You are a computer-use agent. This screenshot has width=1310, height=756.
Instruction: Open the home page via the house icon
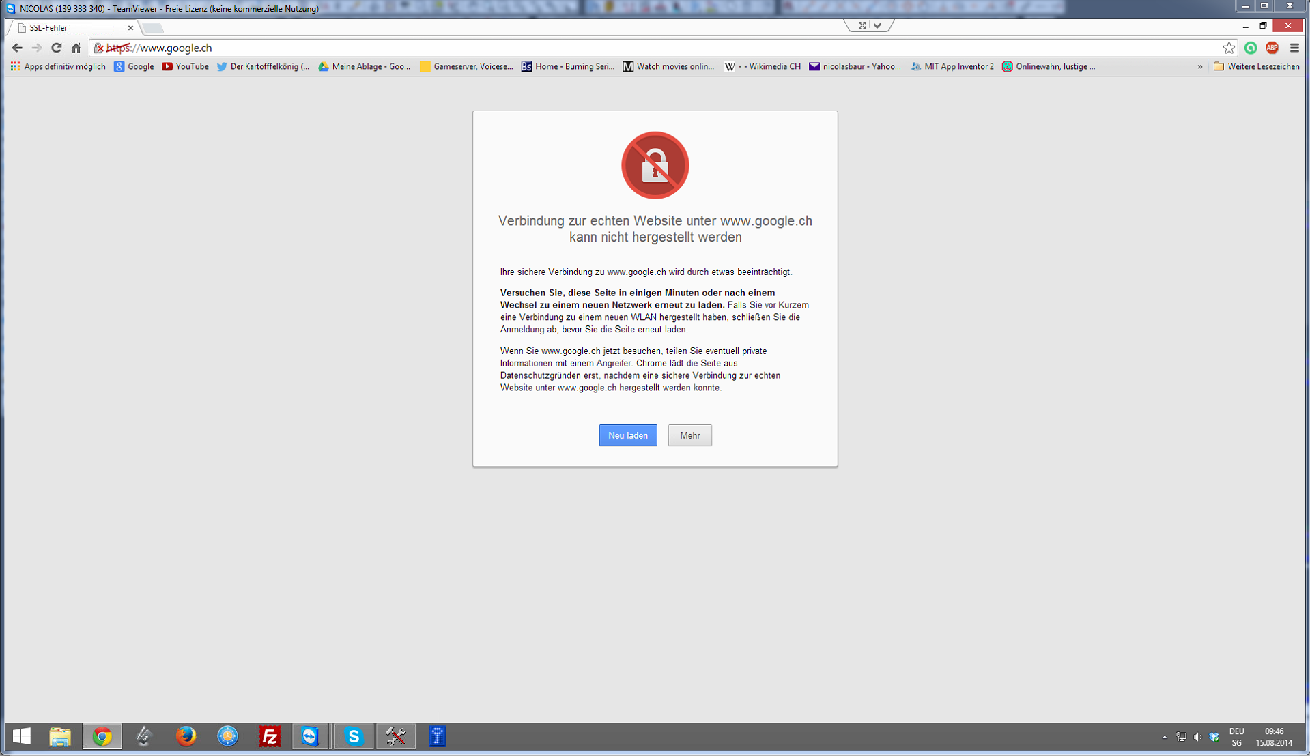coord(76,48)
